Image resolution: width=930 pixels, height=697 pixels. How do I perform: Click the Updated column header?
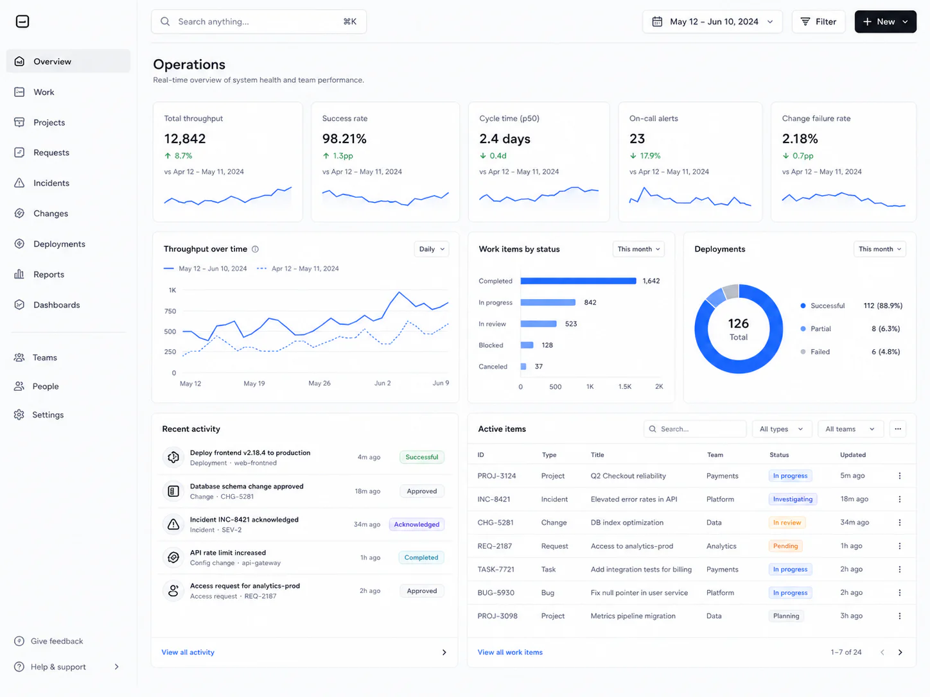(853, 454)
